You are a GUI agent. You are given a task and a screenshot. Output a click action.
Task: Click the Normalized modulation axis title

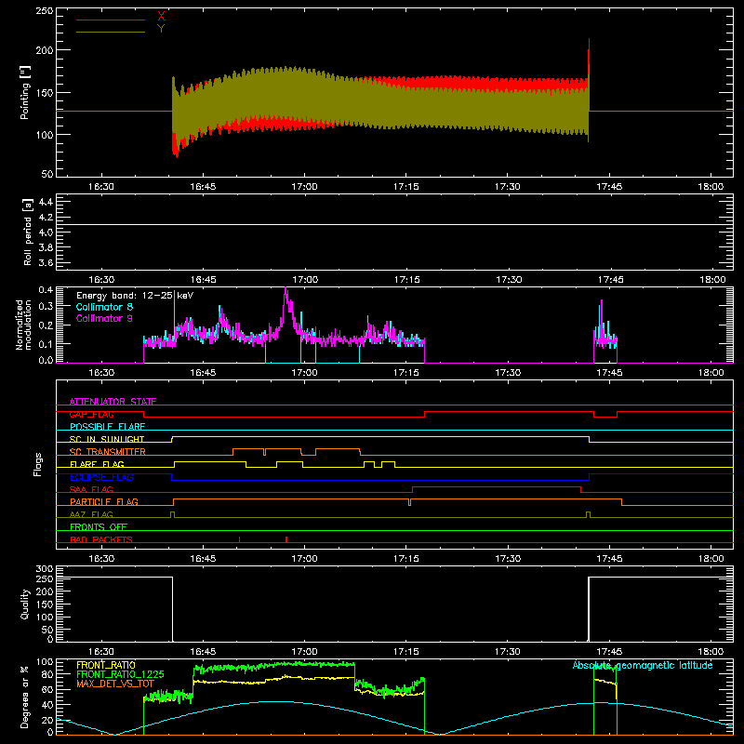pos(24,325)
